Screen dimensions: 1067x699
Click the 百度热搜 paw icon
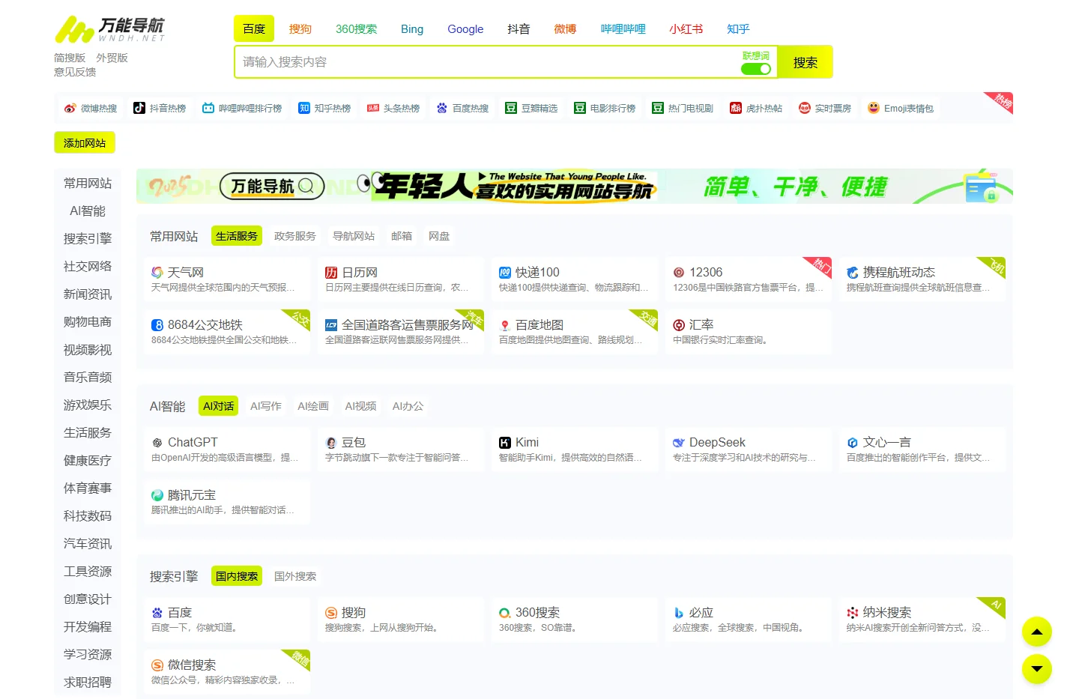click(x=442, y=108)
